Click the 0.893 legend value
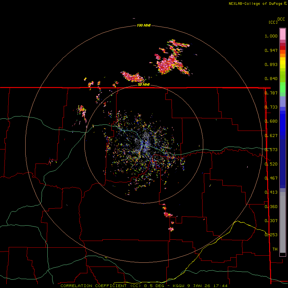 click(x=271, y=64)
